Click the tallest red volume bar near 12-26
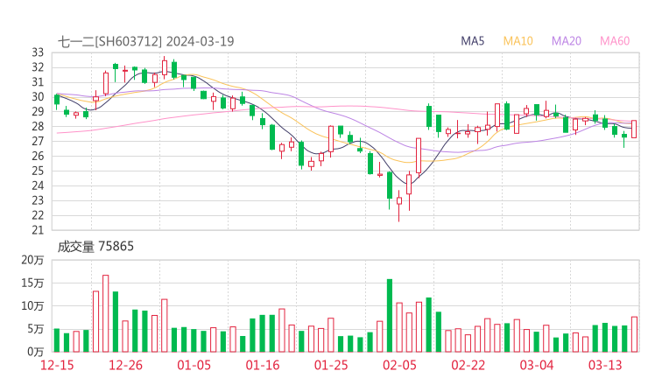Viewport: 648px width, 385px height. 105,313
